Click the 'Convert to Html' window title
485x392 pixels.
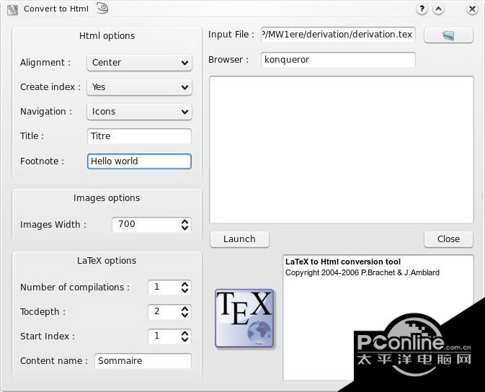(56, 9)
